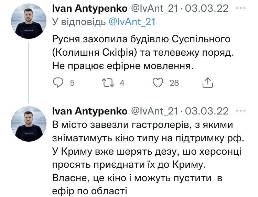Like the first tweet with heart icon

click(x=158, y=83)
